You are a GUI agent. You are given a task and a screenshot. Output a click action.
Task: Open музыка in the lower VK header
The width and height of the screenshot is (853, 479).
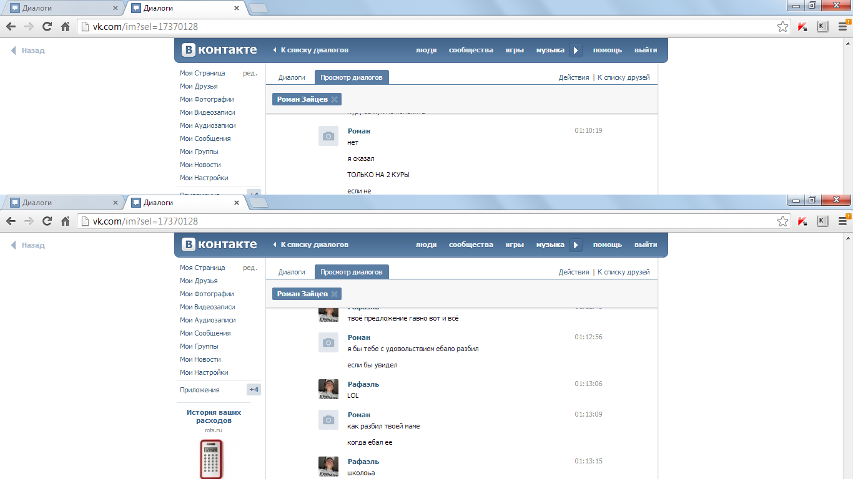(x=550, y=245)
